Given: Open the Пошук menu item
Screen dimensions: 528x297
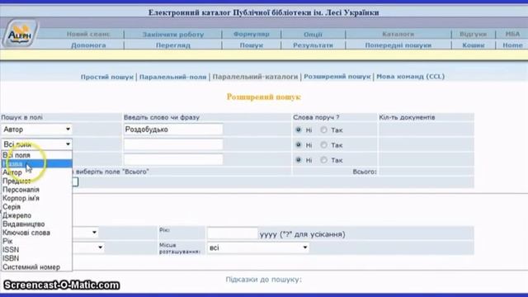Looking at the screenshot, I should pyautogui.click(x=251, y=45).
